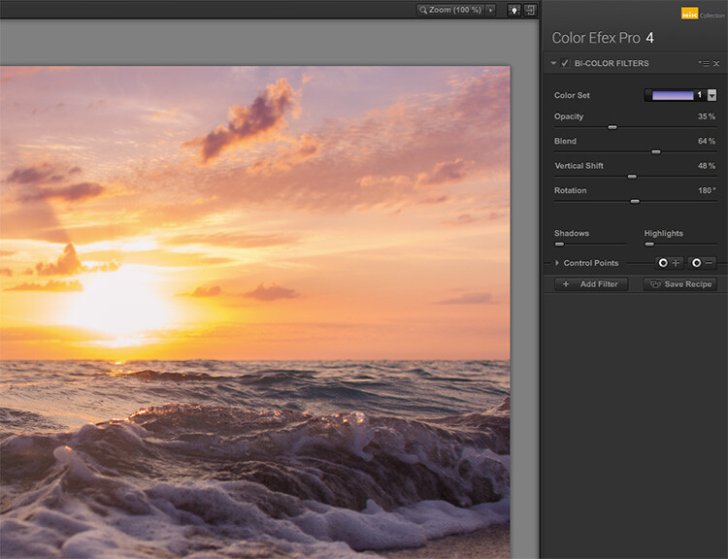728x559 pixels.
Task: Click the hide side panel icon
Action: pos(530,10)
